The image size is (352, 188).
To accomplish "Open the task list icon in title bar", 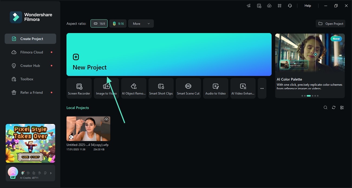I will pos(259,6).
